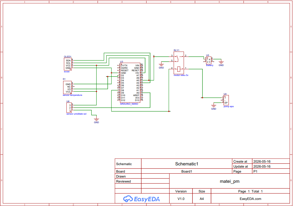Click the 'Page 1 Total 1' cell

[250, 191]
